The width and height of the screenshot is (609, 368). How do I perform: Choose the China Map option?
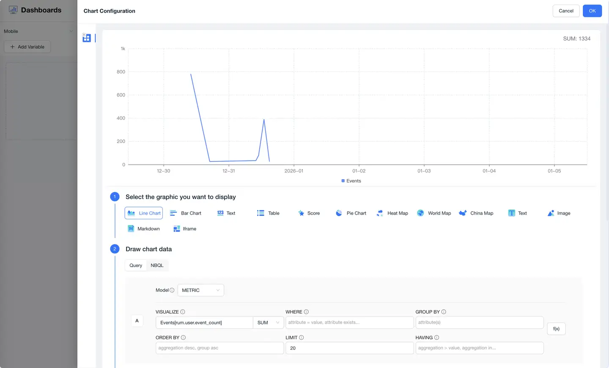pyautogui.click(x=476, y=213)
